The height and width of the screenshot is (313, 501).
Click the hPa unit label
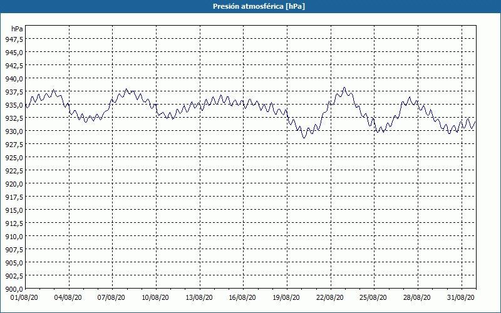17,29
